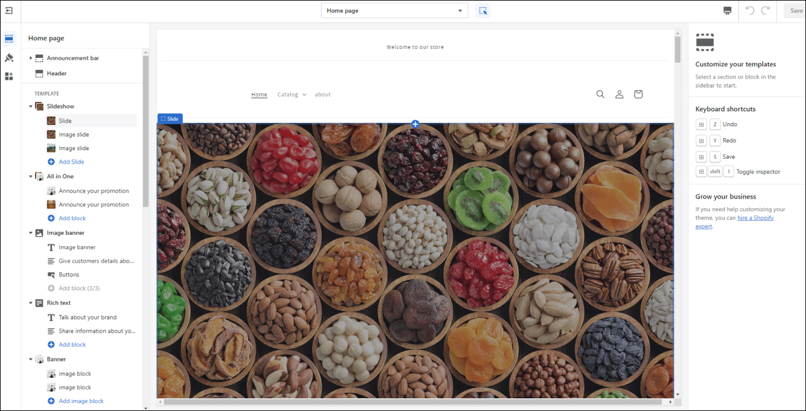Click Add Slide link
Image resolution: width=806 pixels, height=411 pixels.
tap(71, 162)
